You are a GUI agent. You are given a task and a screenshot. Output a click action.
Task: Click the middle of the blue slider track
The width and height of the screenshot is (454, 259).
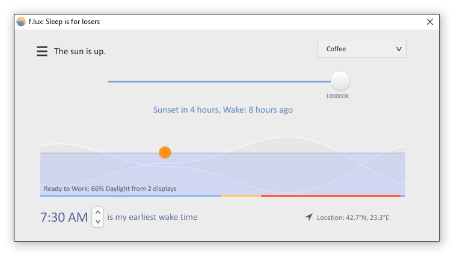(219, 81)
